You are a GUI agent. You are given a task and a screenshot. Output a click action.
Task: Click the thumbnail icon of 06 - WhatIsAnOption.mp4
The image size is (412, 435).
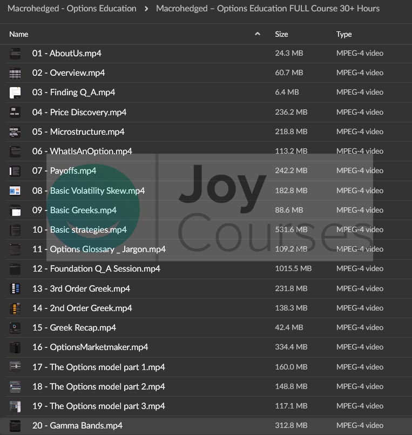tap(15, 151)
